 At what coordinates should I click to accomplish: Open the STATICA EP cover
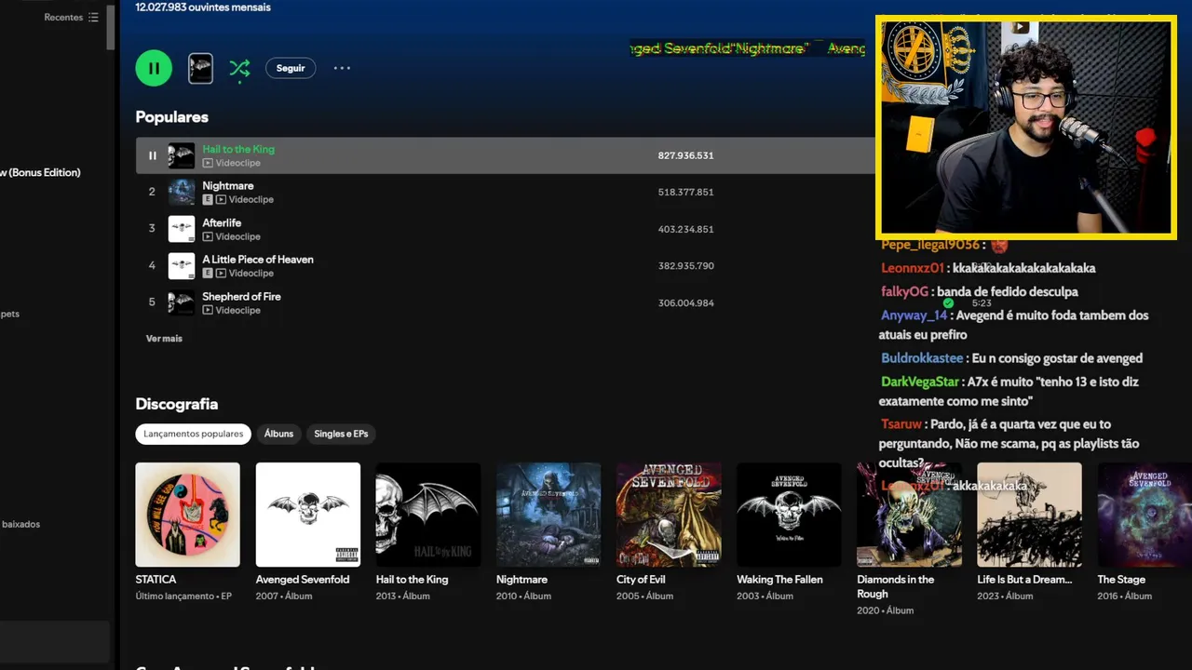[187, 515]
